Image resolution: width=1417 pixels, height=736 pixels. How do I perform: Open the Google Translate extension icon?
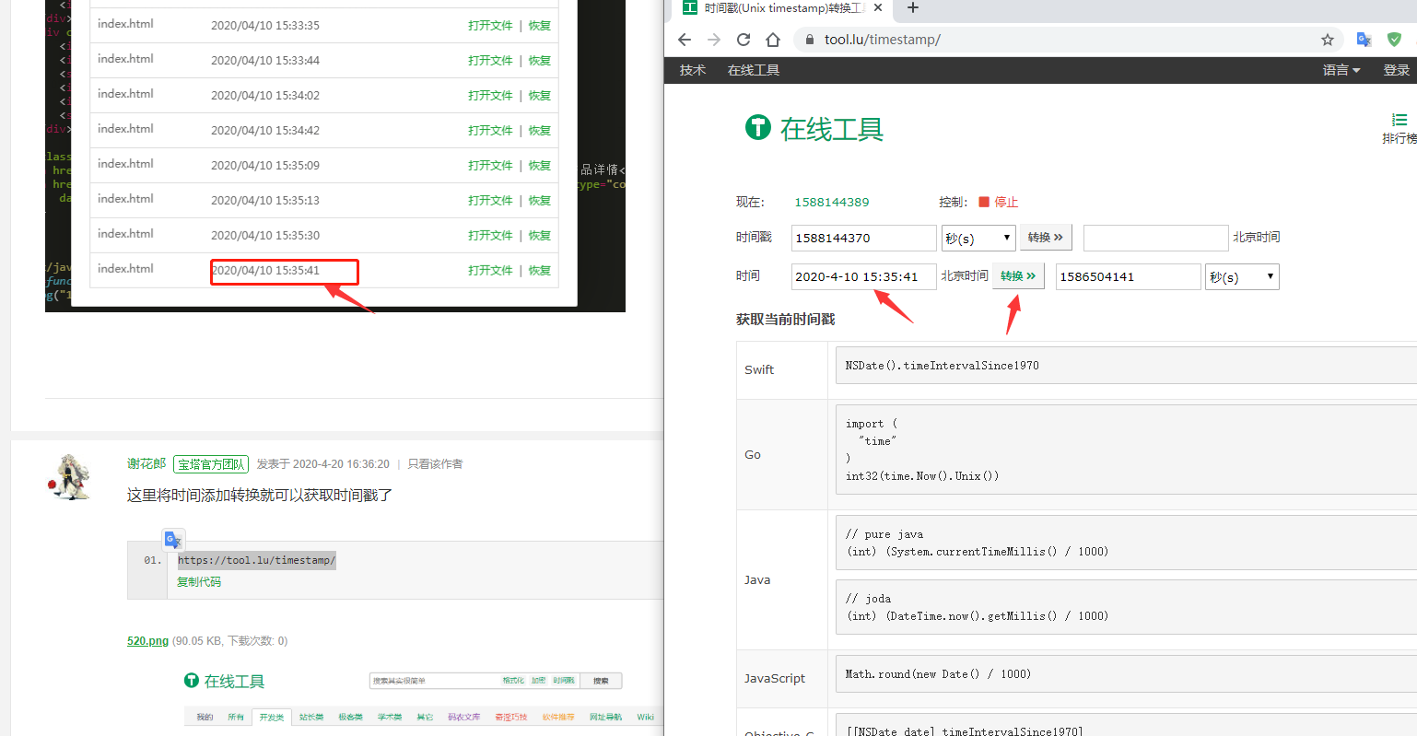point(1364,40)
